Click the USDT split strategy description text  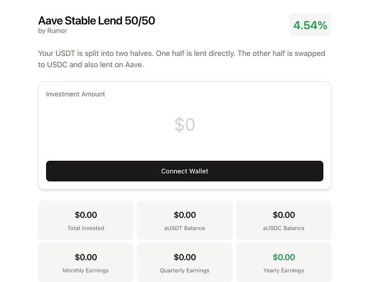pyautogui.click(x=181, y=59)
